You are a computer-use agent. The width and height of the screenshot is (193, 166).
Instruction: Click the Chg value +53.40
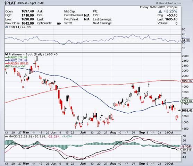pos(172,15)
